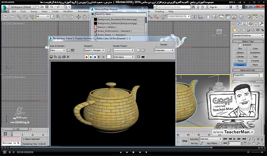
Task: Open the Create Selection Set dropdown
Action: pyautogui.click(x=179, y=16)
